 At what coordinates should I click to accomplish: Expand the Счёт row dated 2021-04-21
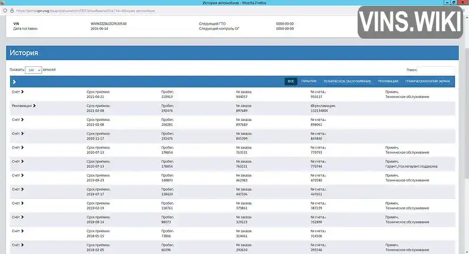pyautogui.click(x=22, y=92)
